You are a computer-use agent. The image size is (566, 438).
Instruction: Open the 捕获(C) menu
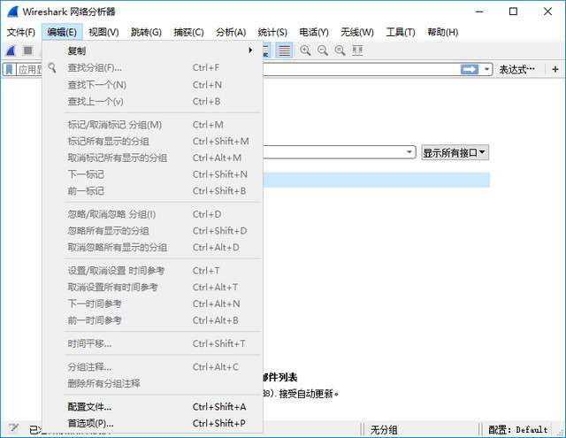coord(188,32)
